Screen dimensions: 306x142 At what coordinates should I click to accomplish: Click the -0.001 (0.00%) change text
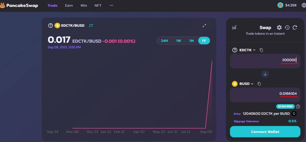119,41
